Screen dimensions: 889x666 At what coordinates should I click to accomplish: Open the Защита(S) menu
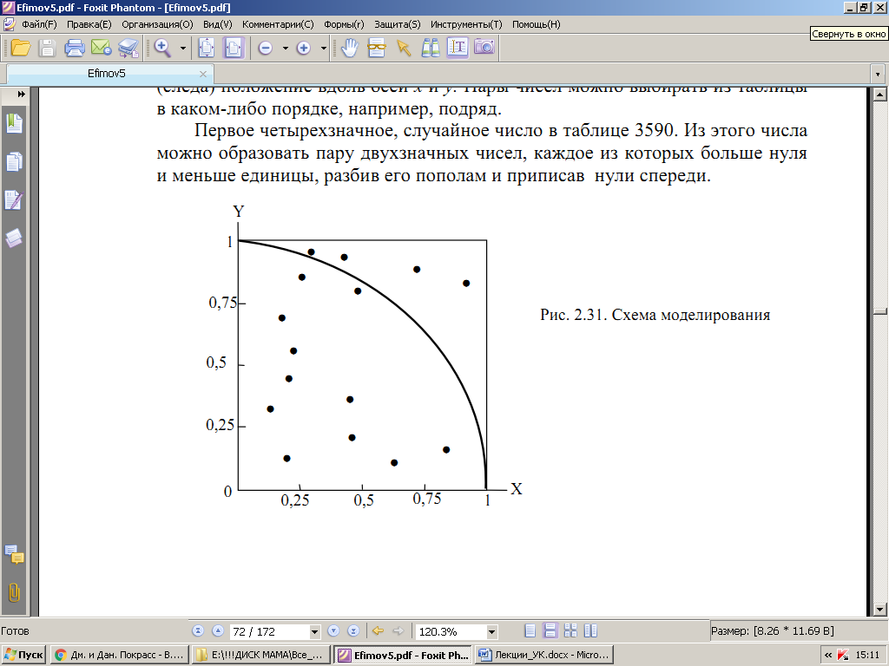click(398, 24)
